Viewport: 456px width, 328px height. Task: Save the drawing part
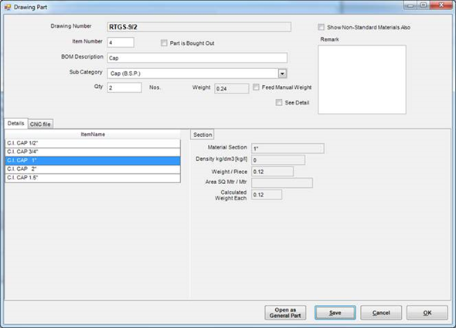[x=335, y=313]
